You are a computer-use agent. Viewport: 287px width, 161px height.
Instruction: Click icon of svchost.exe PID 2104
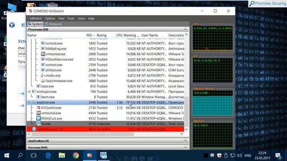tap(43, 65)
